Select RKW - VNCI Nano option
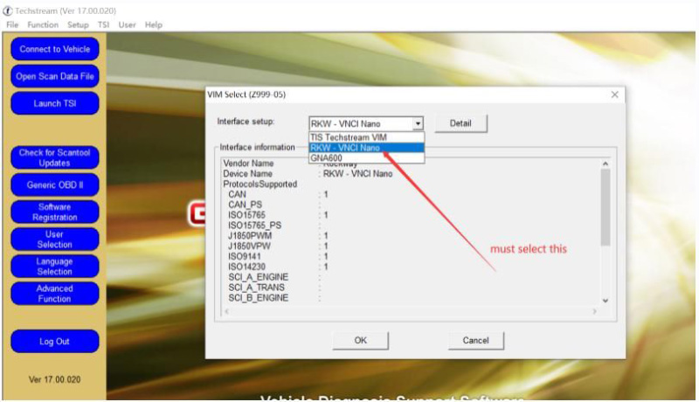This screenshot has height=402, width=699. pyautogui.click(x=366, y=148)
